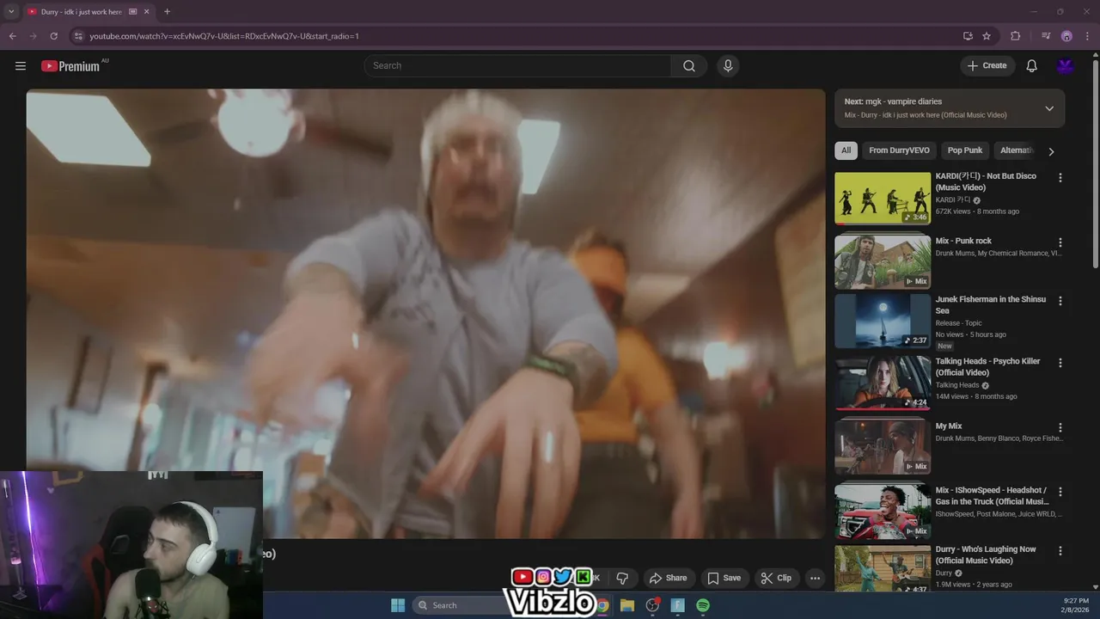
Task: Open the YouTube guide hamburger menu
Action: click(21, 65)
